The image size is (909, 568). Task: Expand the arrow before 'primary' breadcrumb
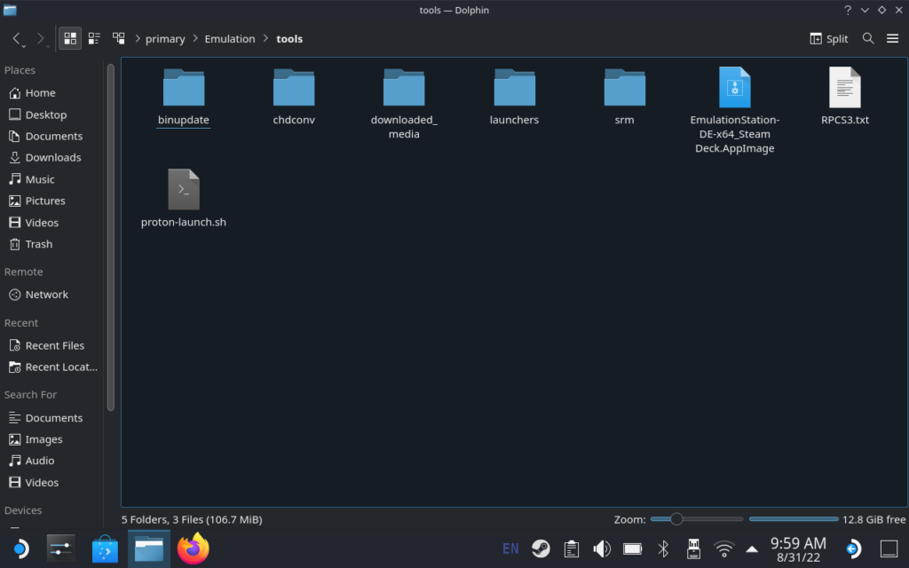tap(138, 38)
